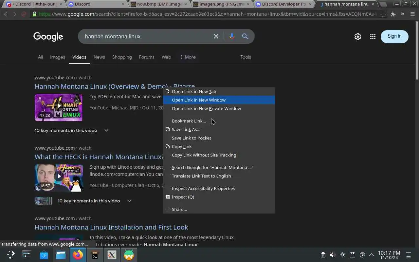Open the Share... submenu in context menu

click(219, 209)
